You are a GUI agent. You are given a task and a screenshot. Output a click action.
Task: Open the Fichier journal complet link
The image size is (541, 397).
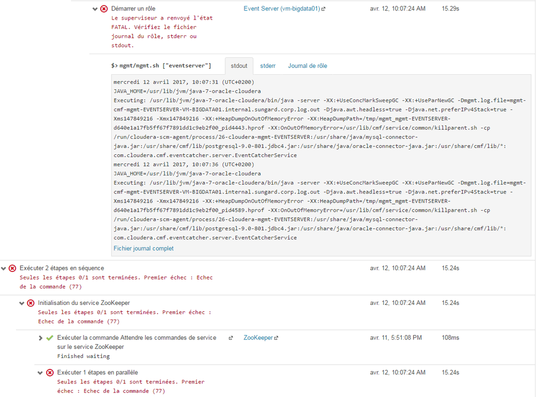click(x=144, y=249)
